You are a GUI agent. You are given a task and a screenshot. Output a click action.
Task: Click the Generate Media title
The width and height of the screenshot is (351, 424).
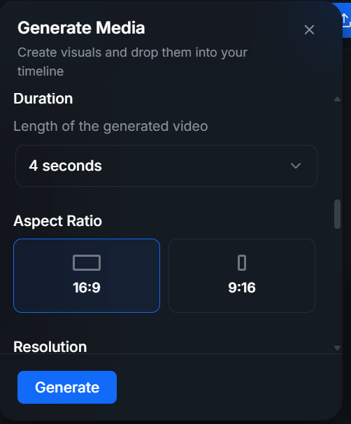[x=81, y=28]
